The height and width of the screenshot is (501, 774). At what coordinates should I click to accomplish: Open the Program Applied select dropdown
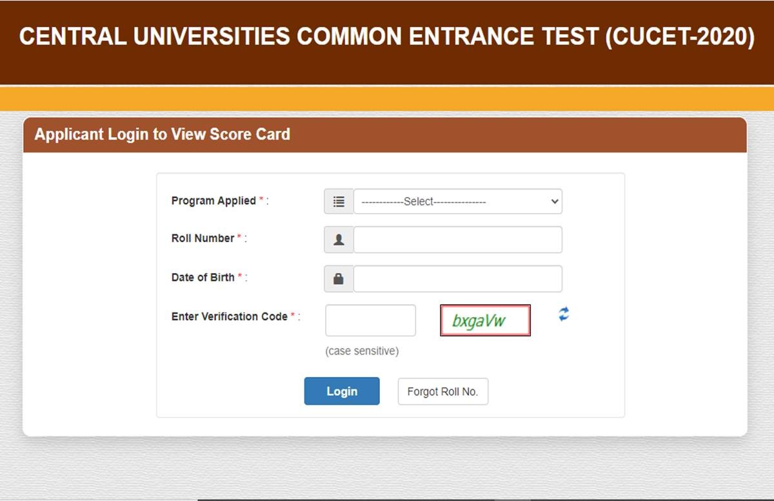pyautogui.click(x=458, y=201)
